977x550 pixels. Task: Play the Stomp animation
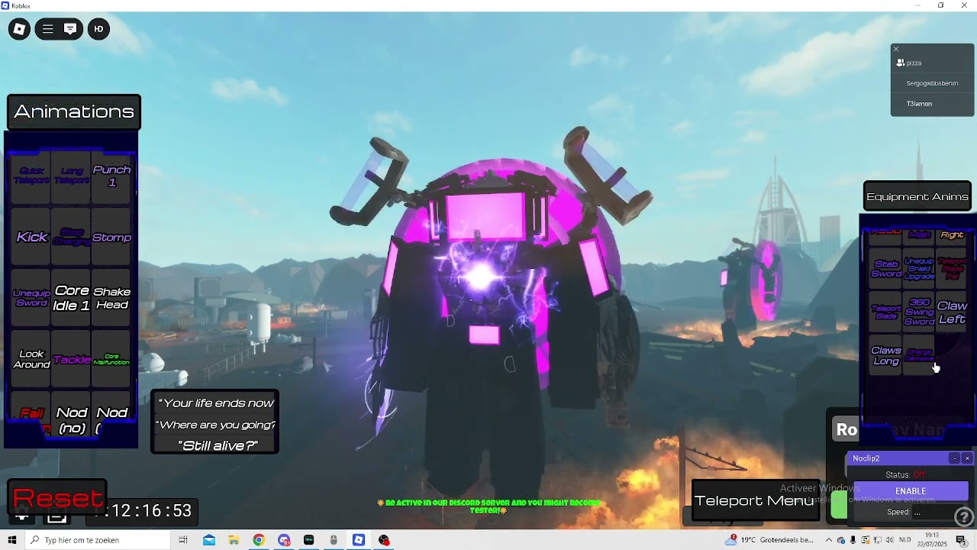[111, 237]
